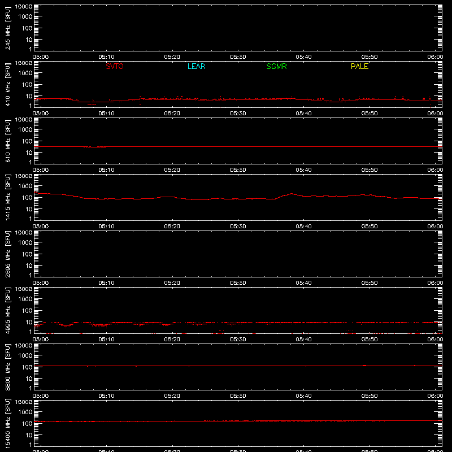Screen dimensions: 452x452
Task: Select the 245 MHz [SFU] axis title
Action: pyautogui.click(x=7, y=28)
